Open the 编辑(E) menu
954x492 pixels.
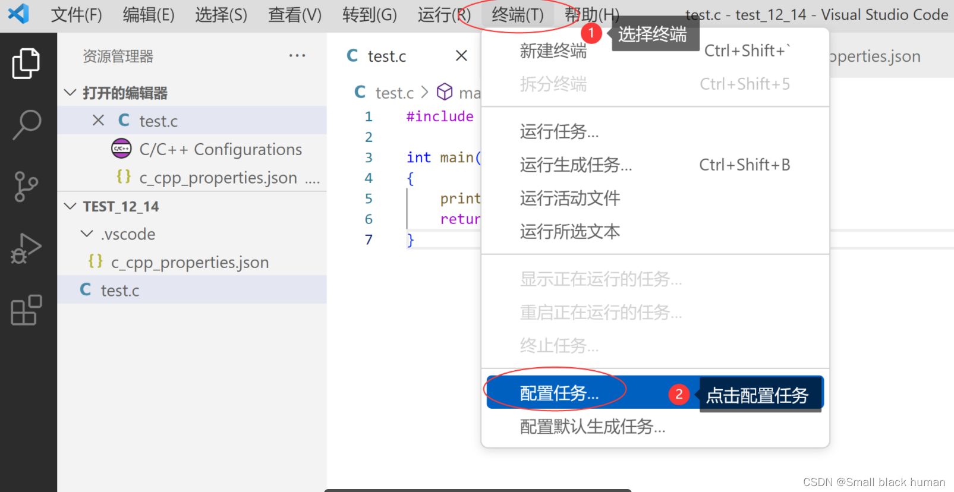[x=149, y=15]
